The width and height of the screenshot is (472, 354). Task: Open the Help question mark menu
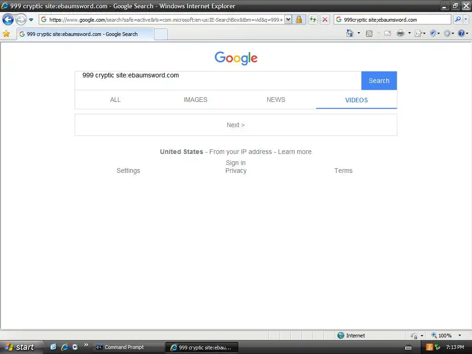pos(463,33)
